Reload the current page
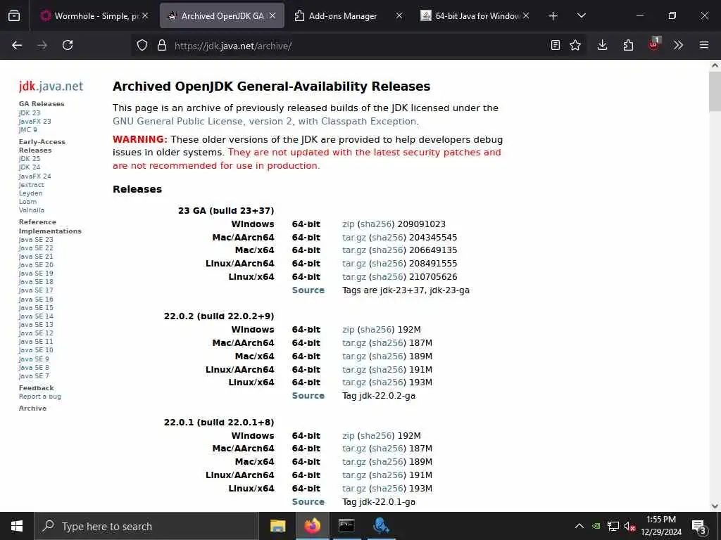Viewport: 721px width, 540px height. (x=68, y=45)
